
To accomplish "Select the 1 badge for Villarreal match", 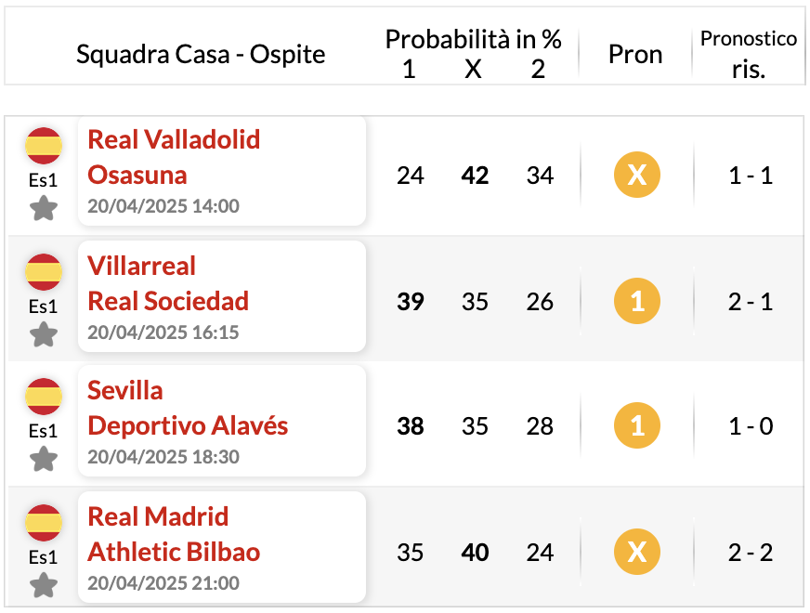I will coord(636,301).
